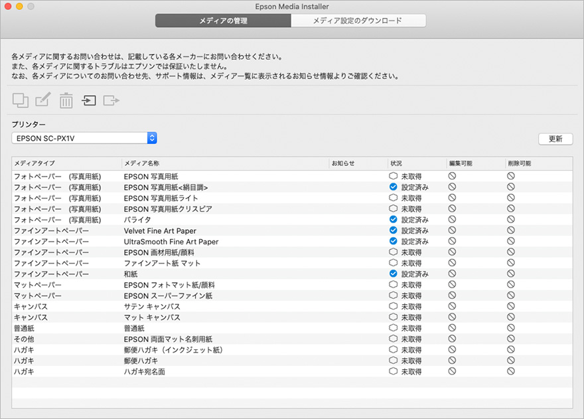Click the メディア名称 column header

tap(226, 163)
